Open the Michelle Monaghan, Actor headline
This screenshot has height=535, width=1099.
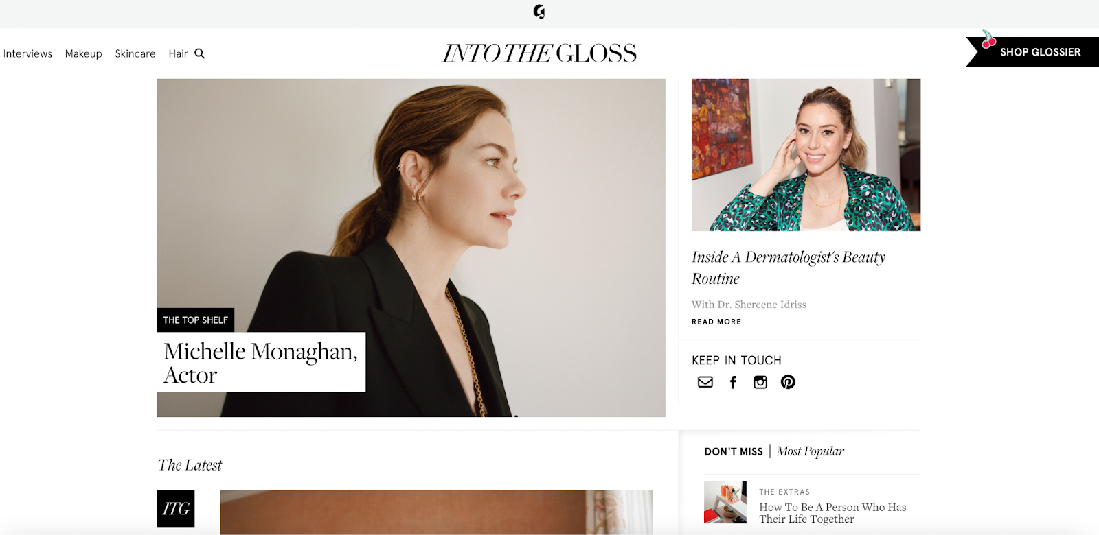click(x=261, y=362)
